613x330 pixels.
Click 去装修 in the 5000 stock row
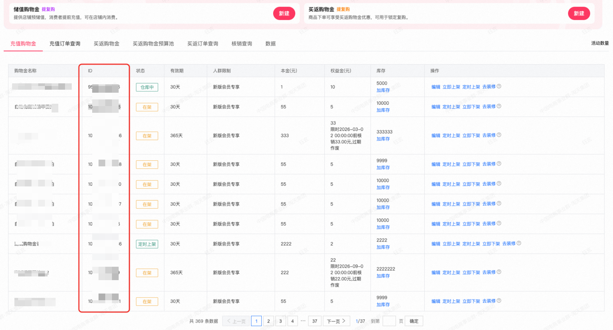pyautogui.click(x=489, y=87)
